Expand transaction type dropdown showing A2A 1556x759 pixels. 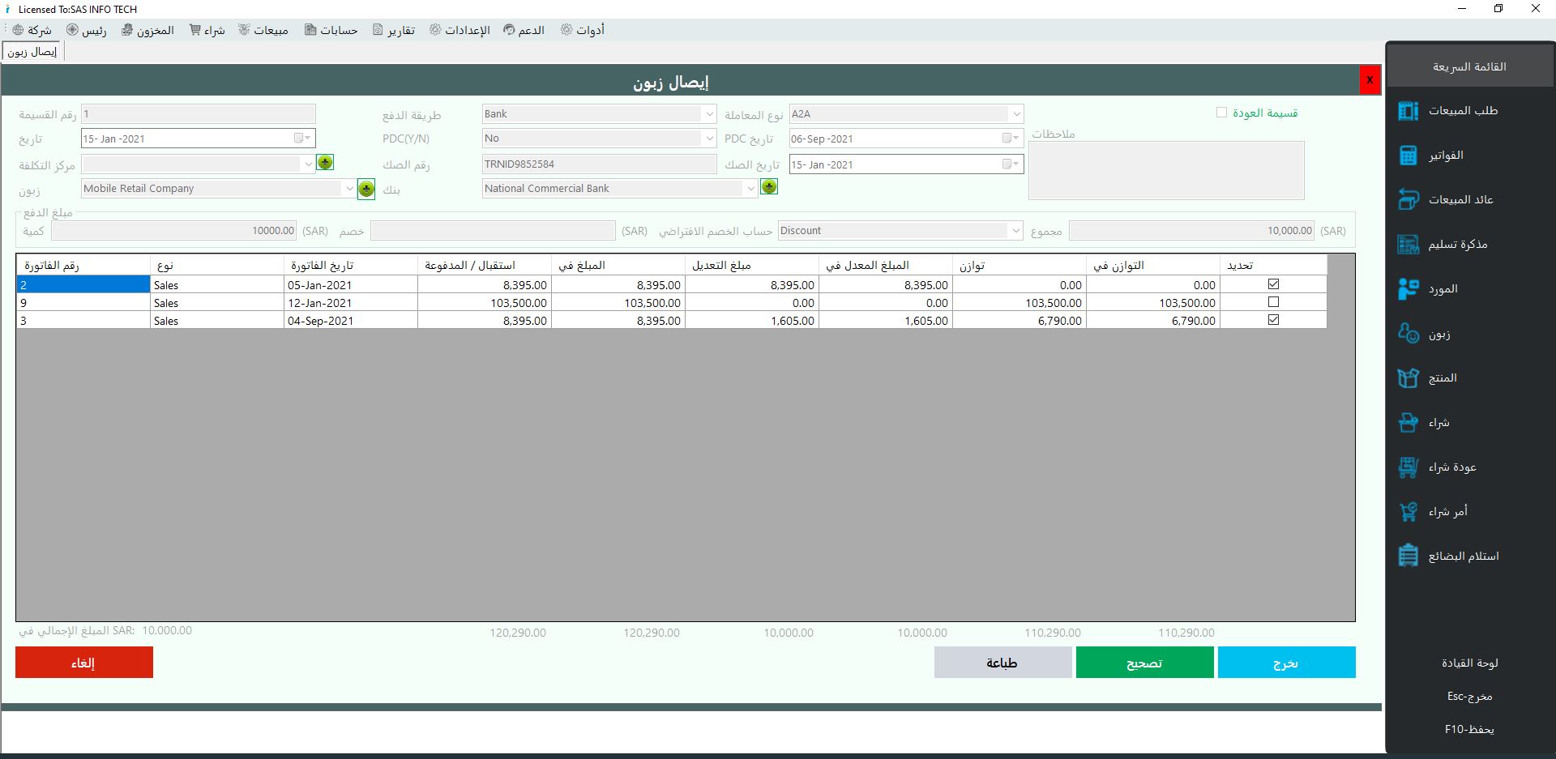(1016, 114)
